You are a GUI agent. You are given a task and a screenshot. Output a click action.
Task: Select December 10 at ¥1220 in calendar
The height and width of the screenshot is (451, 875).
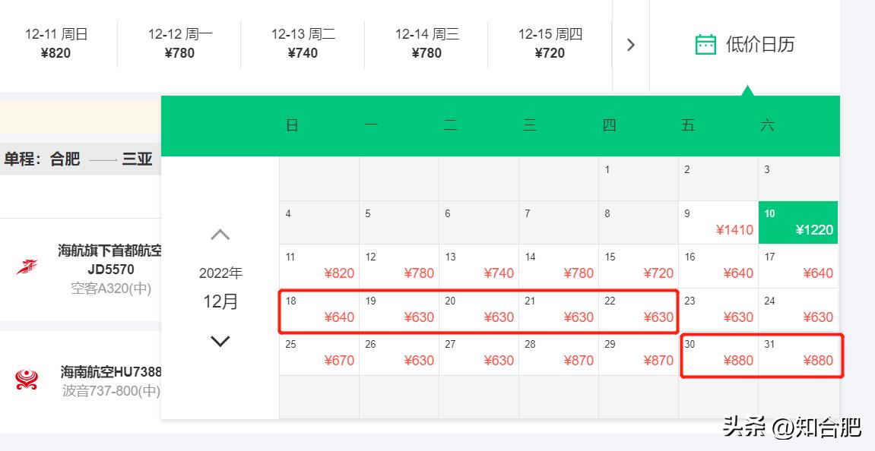click(797, 222)
